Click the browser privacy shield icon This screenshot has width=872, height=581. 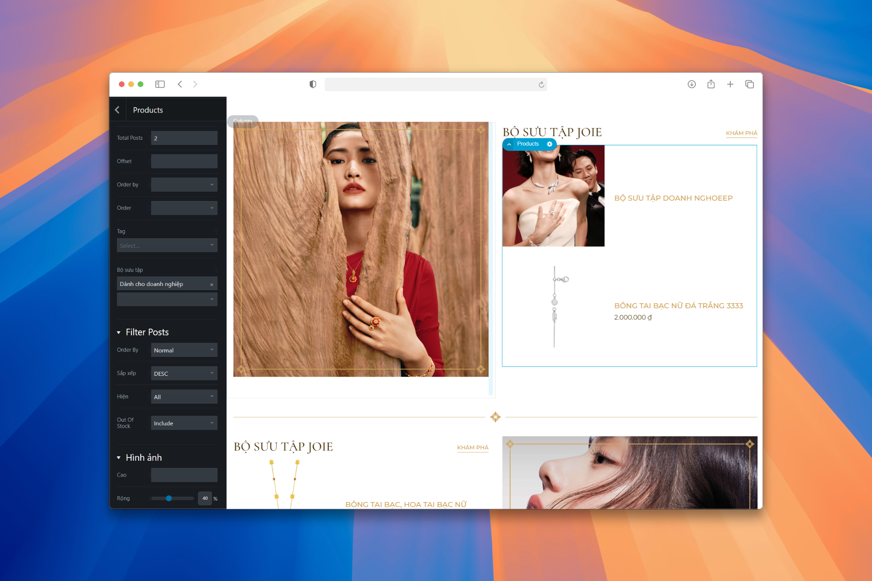coord(312,84)
